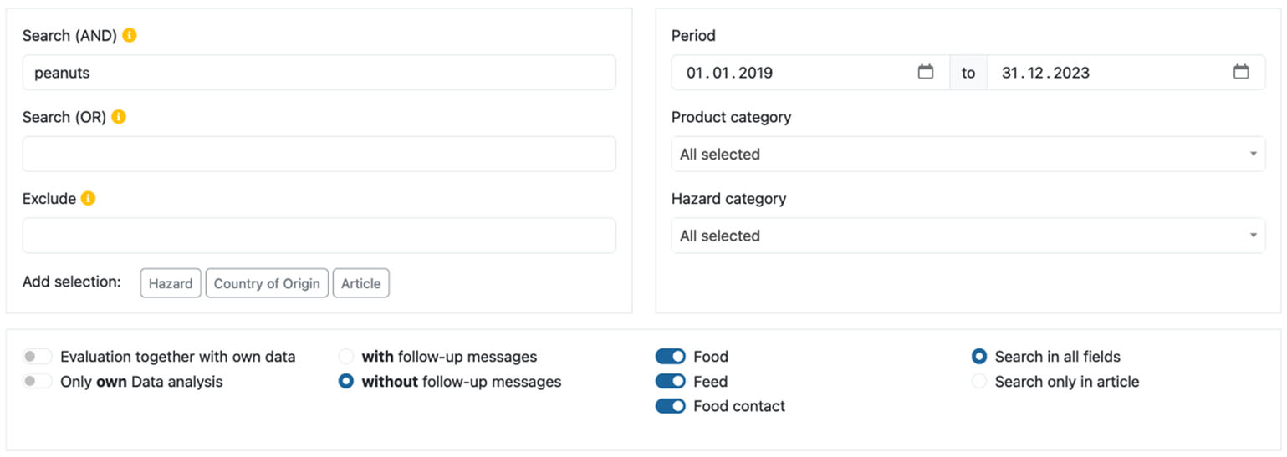This screenshot has width=1287, height=457.
Task: Add Article selection
Action: (x=360, y=283)
